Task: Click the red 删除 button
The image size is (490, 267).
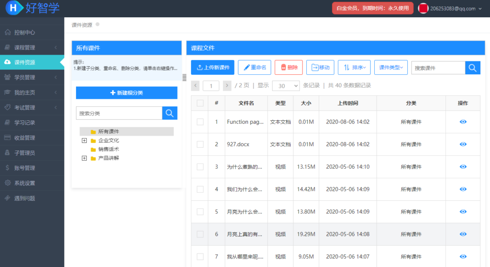Action: coord(289,67)
